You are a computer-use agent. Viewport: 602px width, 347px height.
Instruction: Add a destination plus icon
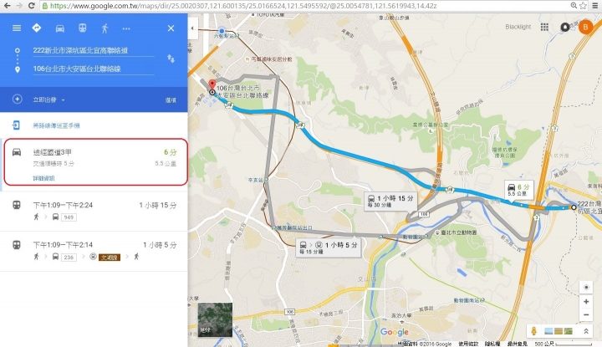coord(17,99)
